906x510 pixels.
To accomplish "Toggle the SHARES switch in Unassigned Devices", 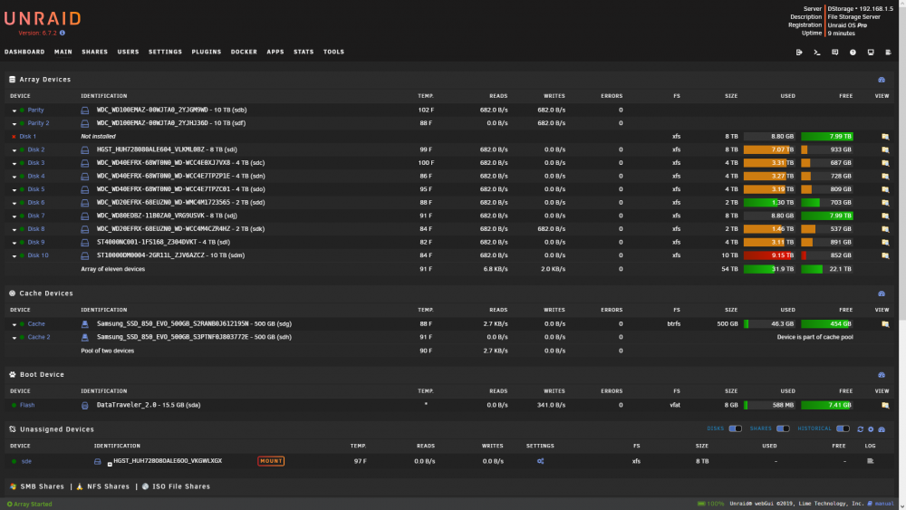I will pyautogui.click(x=783, y=428).
